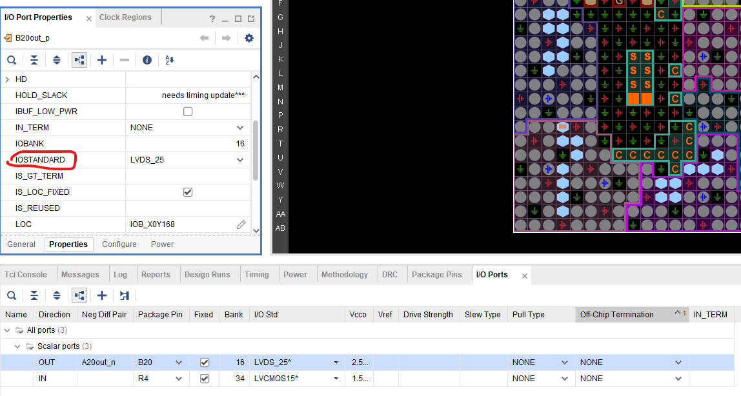Expand the HD property group

pos(7,79)
